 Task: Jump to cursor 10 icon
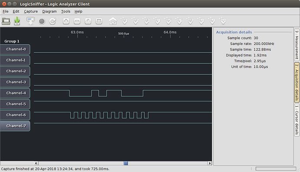pos(223,21)
